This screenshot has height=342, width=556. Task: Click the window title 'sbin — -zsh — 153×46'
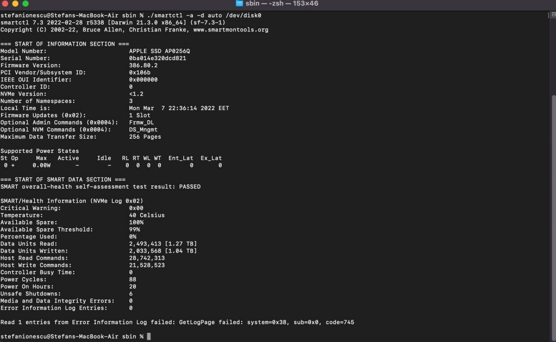[282, 4]
